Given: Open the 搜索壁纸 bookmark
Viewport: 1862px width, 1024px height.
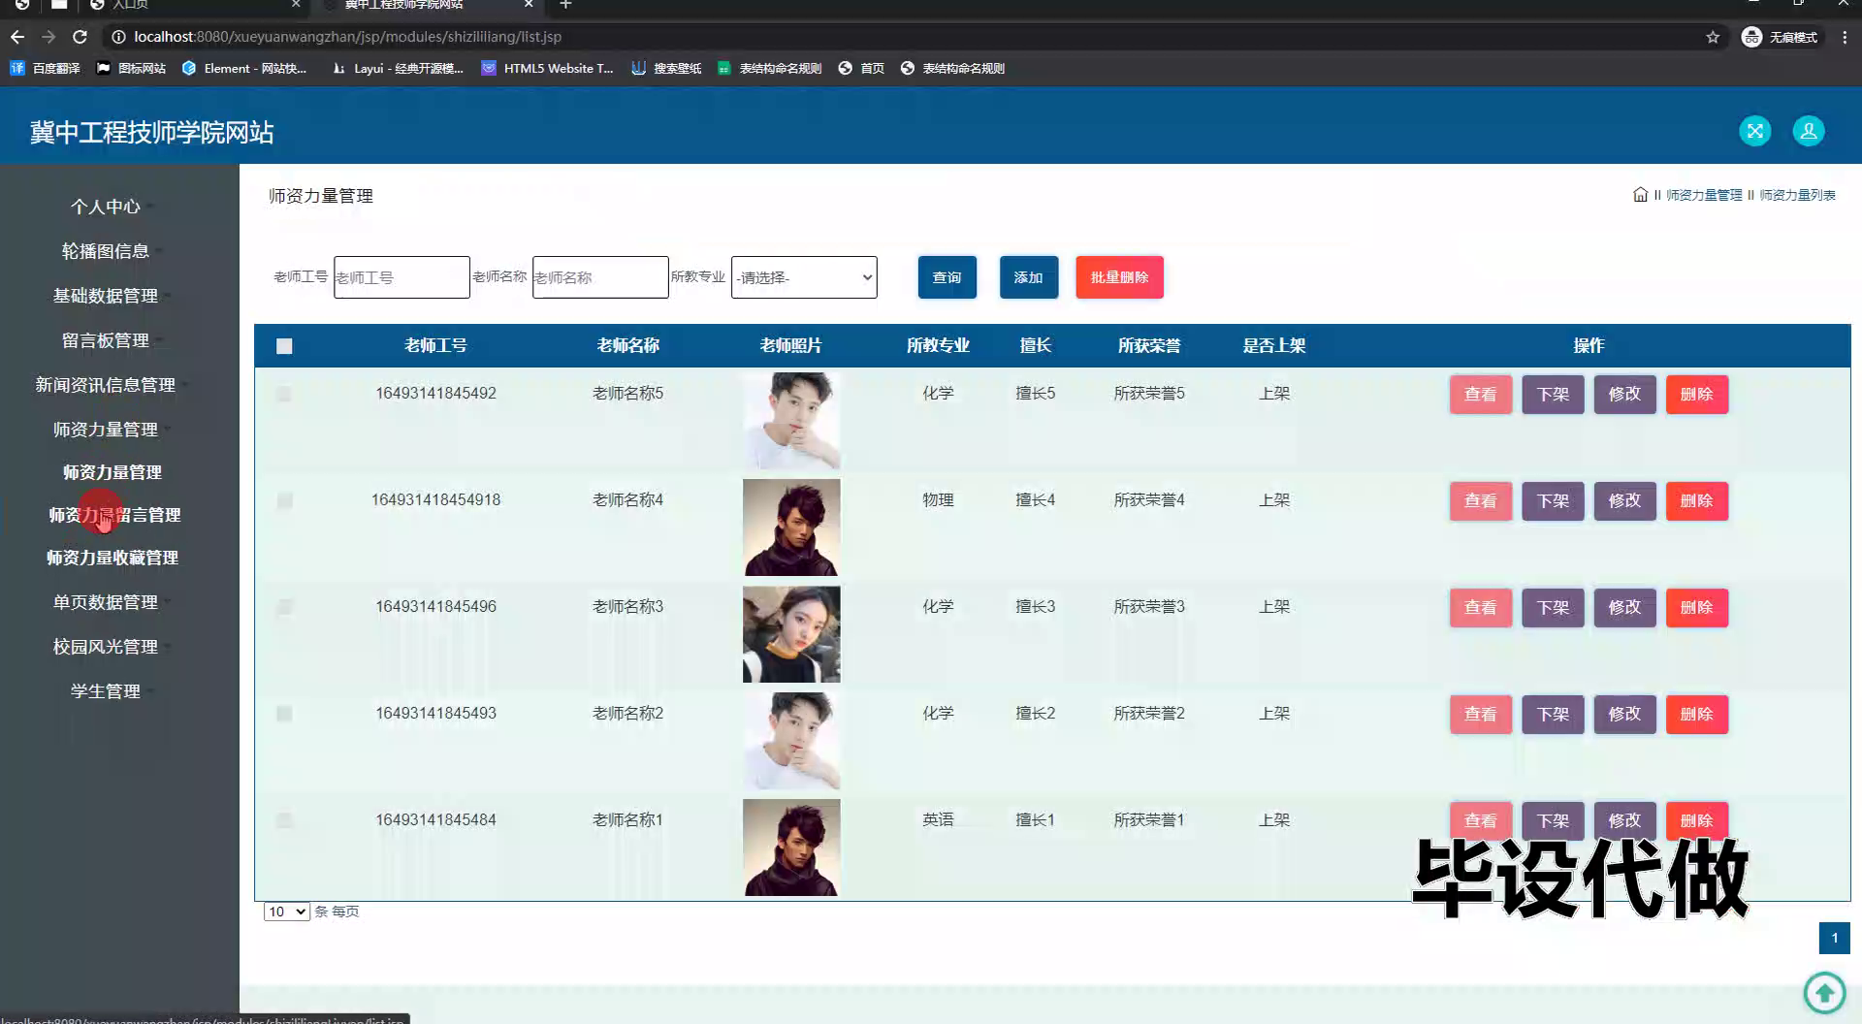Looking at the screenshot, I should coord(666,68).
